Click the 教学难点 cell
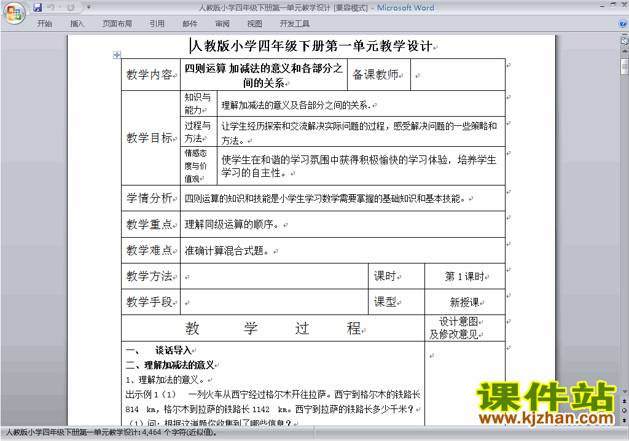Screen dimensions: 629x441 (x=150, y=251)
